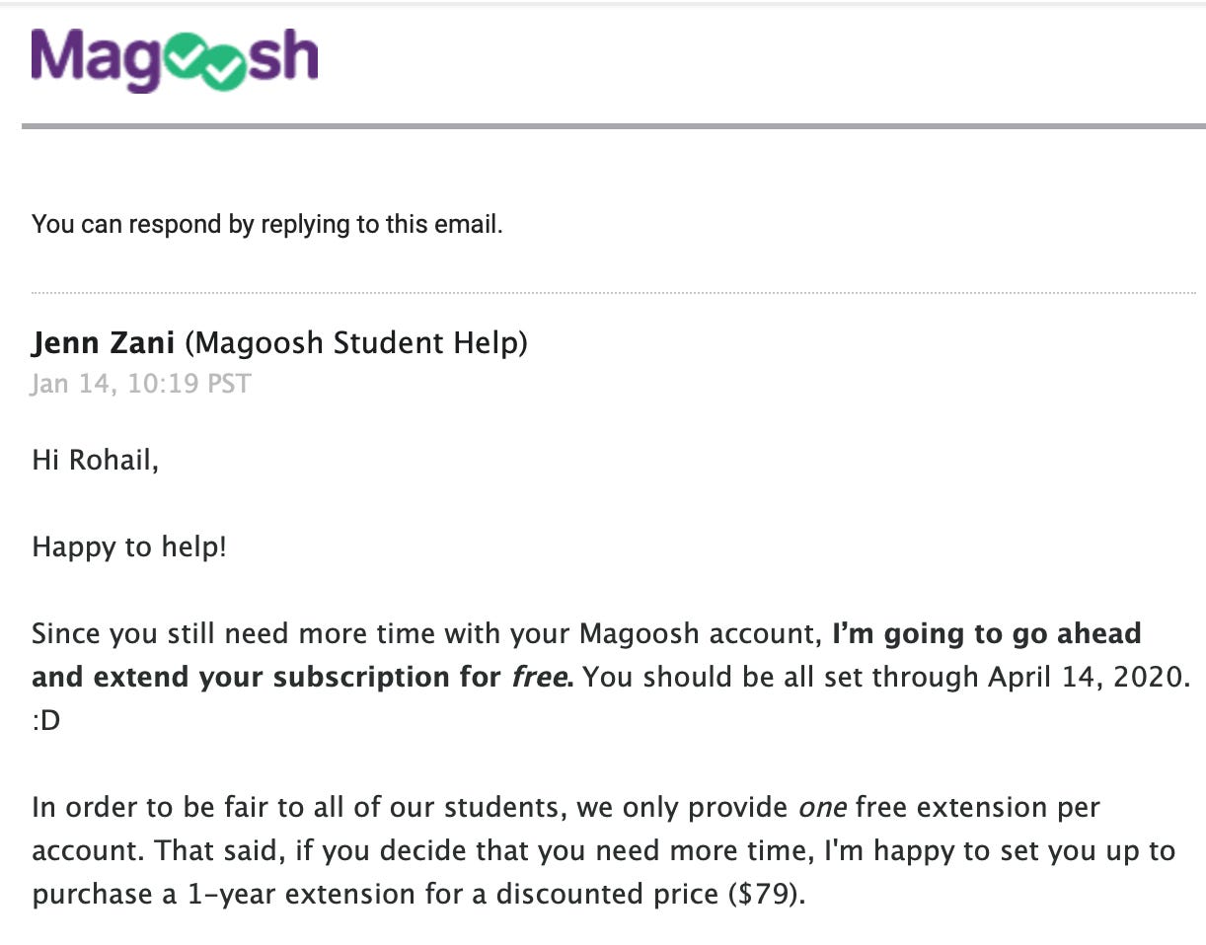
Task: Click the "Happy to help!" line
Action: point(129,545)
